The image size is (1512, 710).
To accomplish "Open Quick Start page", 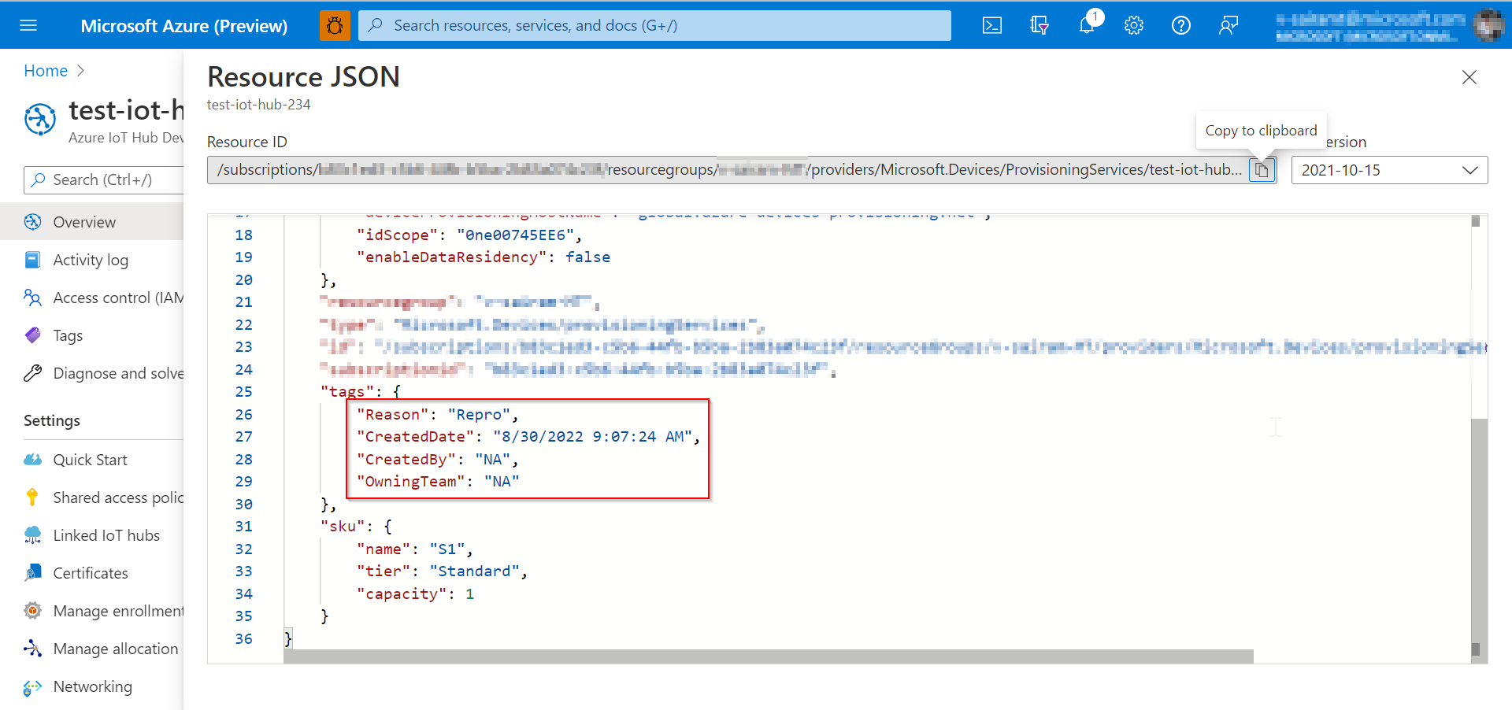I will (91, 460).
